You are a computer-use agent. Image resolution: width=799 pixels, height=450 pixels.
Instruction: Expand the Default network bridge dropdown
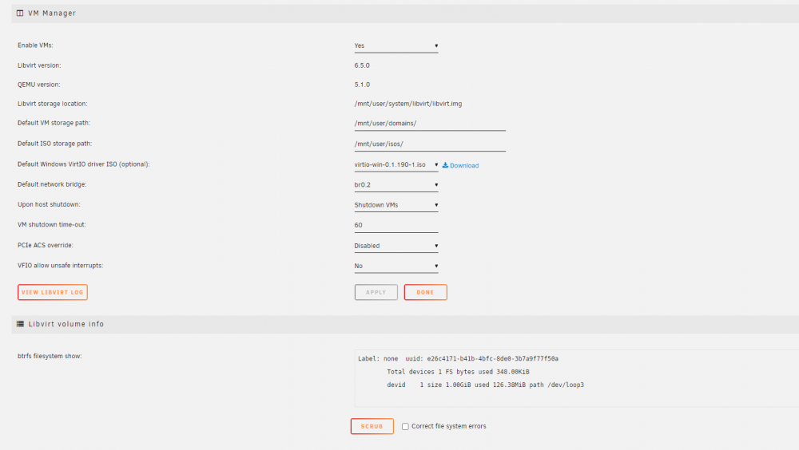396,185
